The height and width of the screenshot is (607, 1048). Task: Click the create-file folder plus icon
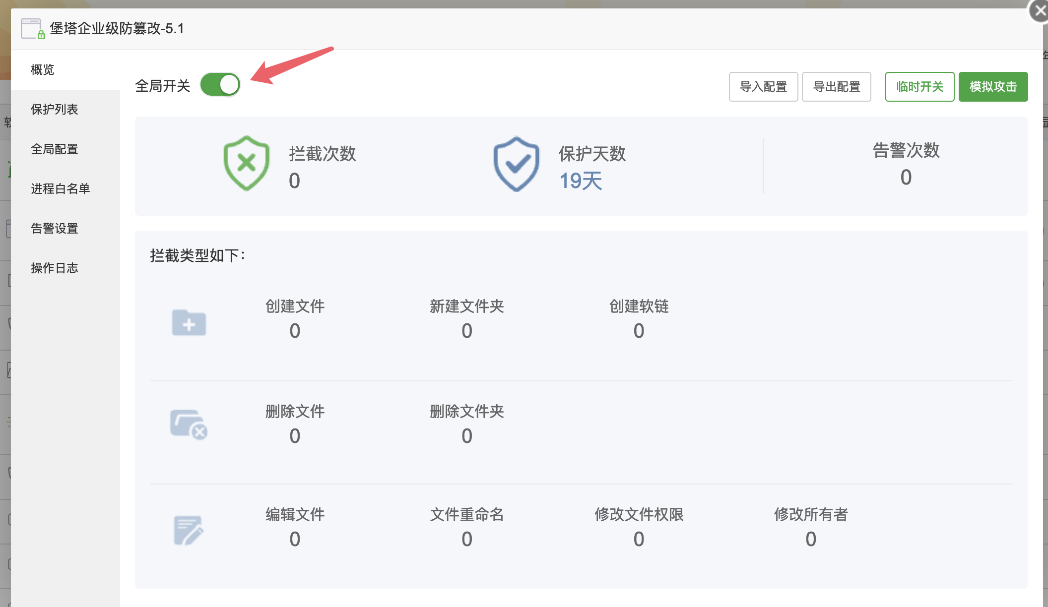point(189,323)
